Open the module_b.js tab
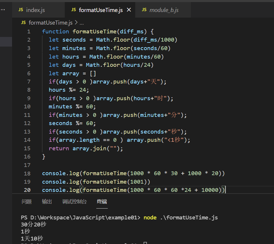The width and height of the screenshot is (274, 244). click(x=163, y=10)
